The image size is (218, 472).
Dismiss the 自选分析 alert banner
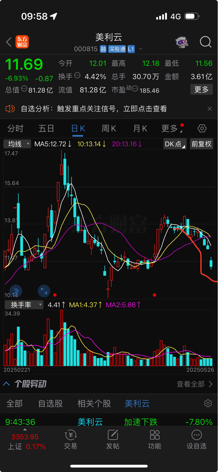point(209,109)
